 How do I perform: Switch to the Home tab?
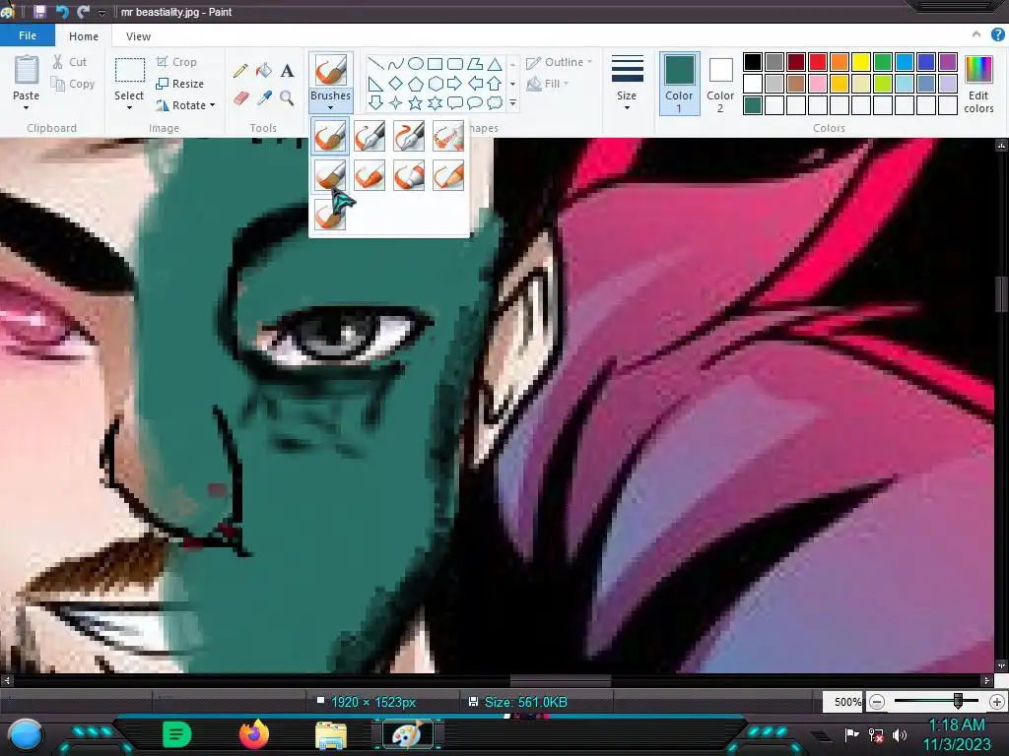[x=84, y=36]
